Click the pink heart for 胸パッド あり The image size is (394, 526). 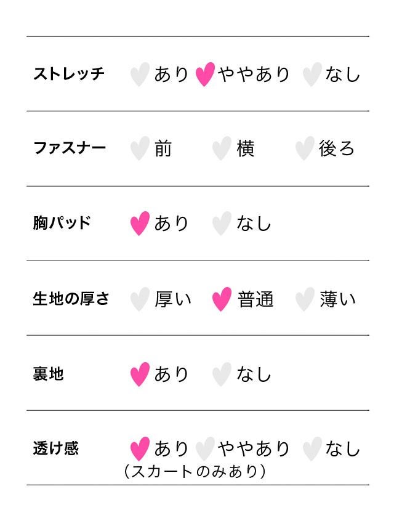(140, 224)
